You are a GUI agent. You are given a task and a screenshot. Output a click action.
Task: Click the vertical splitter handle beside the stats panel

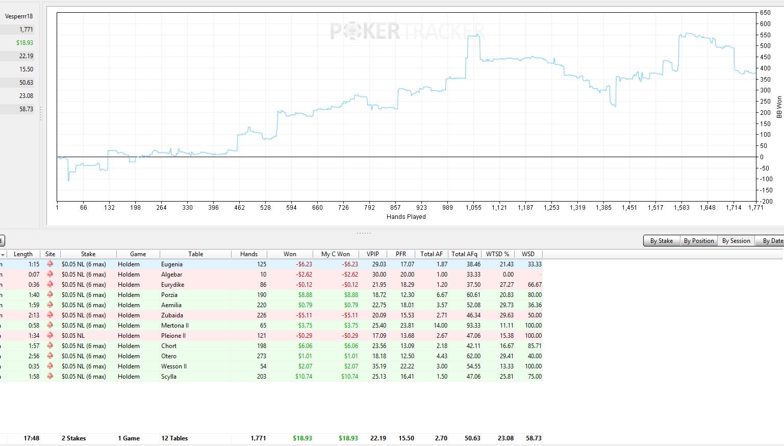tap(41, 113)
